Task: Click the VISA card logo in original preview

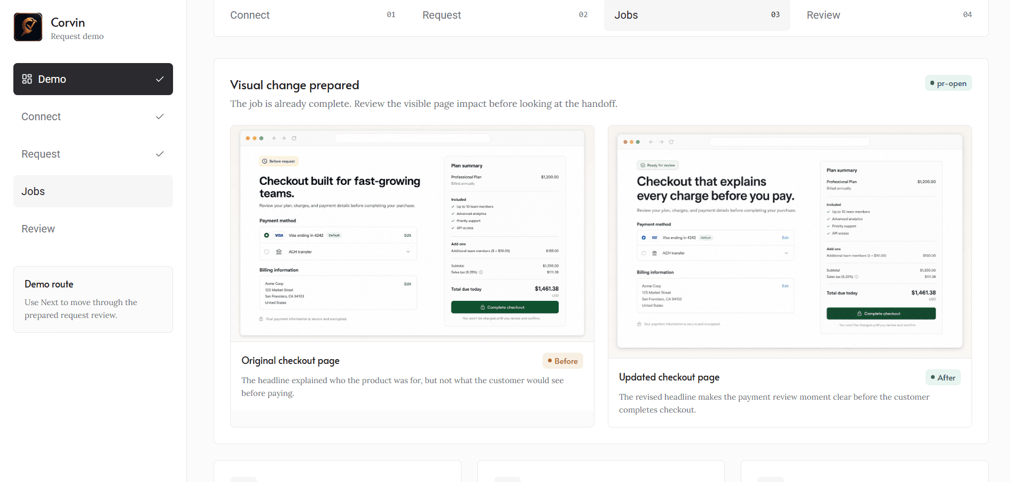Action: click(x=279, y=235)
